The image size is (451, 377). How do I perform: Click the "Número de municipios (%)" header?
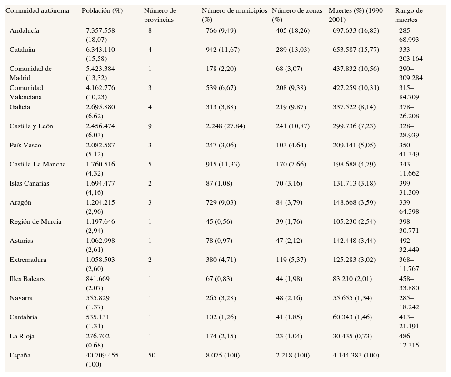tap(234, 15)
